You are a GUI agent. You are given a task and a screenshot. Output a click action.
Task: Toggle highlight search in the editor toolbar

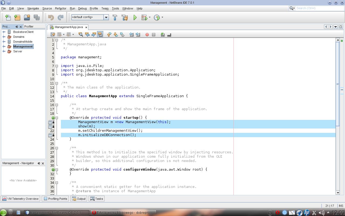pyautogui.click(x=100, y=34)
